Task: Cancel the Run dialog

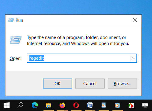Action: point(90,84)
